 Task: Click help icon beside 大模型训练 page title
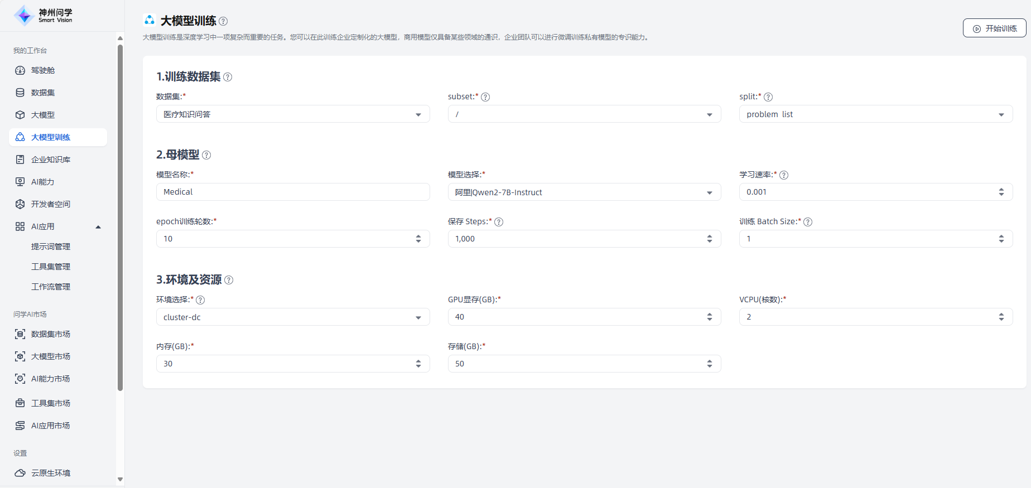tap(223, 21)
